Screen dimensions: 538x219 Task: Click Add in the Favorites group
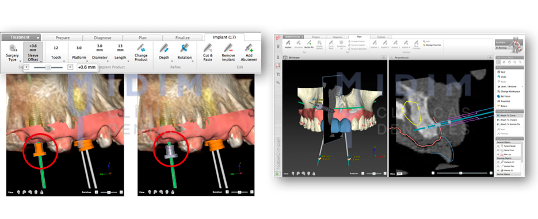pos(426,41)
